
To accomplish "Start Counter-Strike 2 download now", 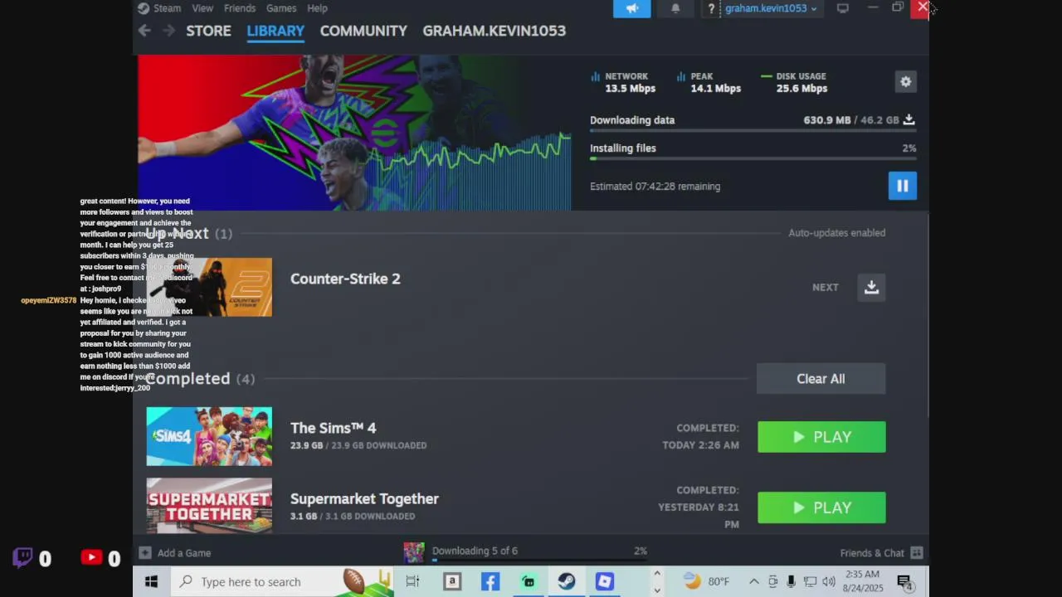I will click(x=871, y=287).
